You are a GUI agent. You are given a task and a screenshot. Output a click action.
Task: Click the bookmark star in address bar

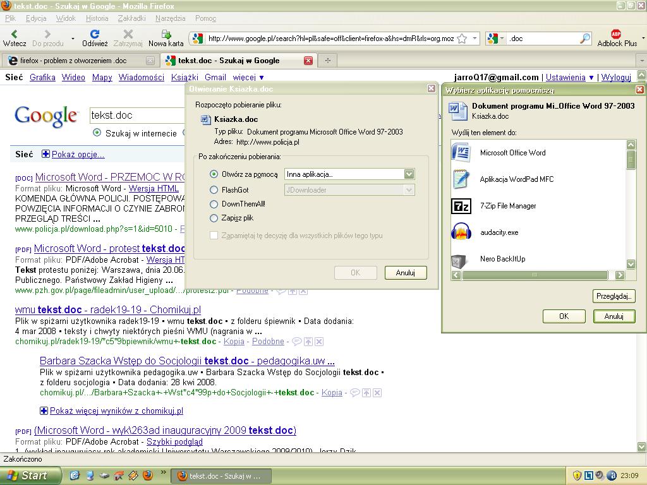462,39
